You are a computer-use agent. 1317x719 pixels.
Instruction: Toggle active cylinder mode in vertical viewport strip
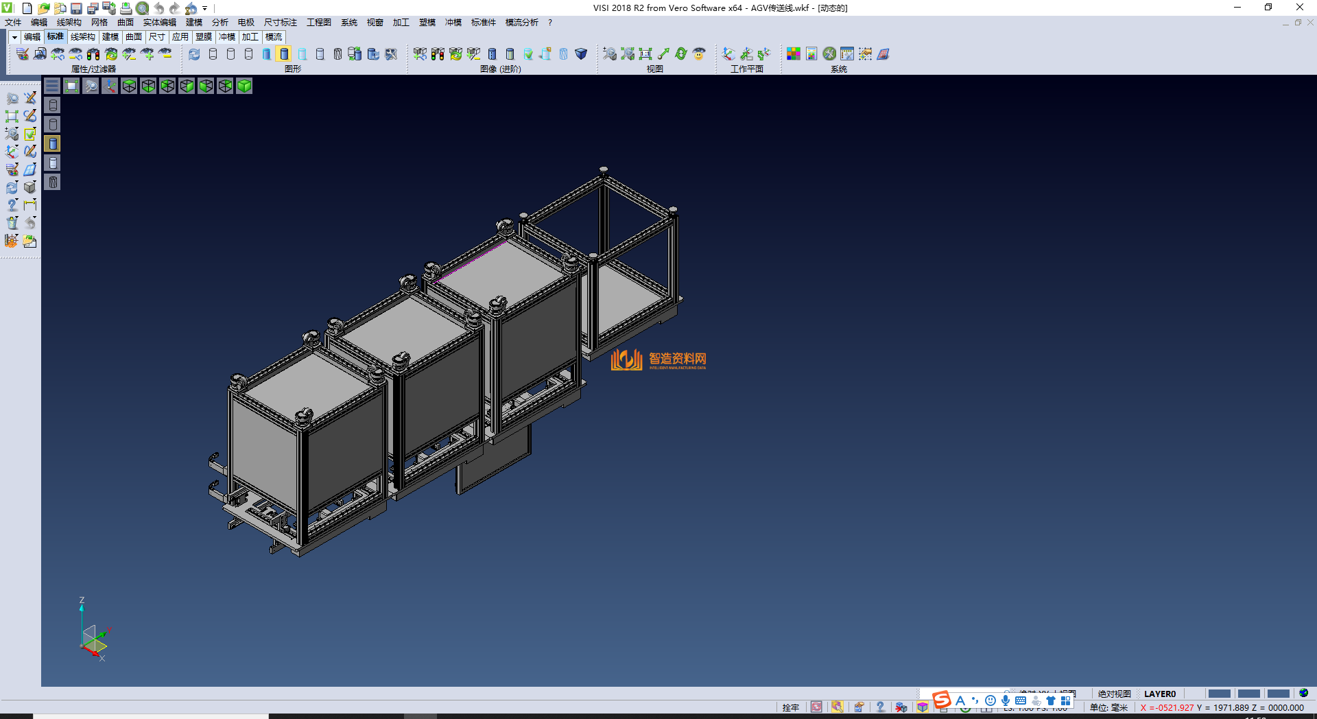[x=53, y=143]
